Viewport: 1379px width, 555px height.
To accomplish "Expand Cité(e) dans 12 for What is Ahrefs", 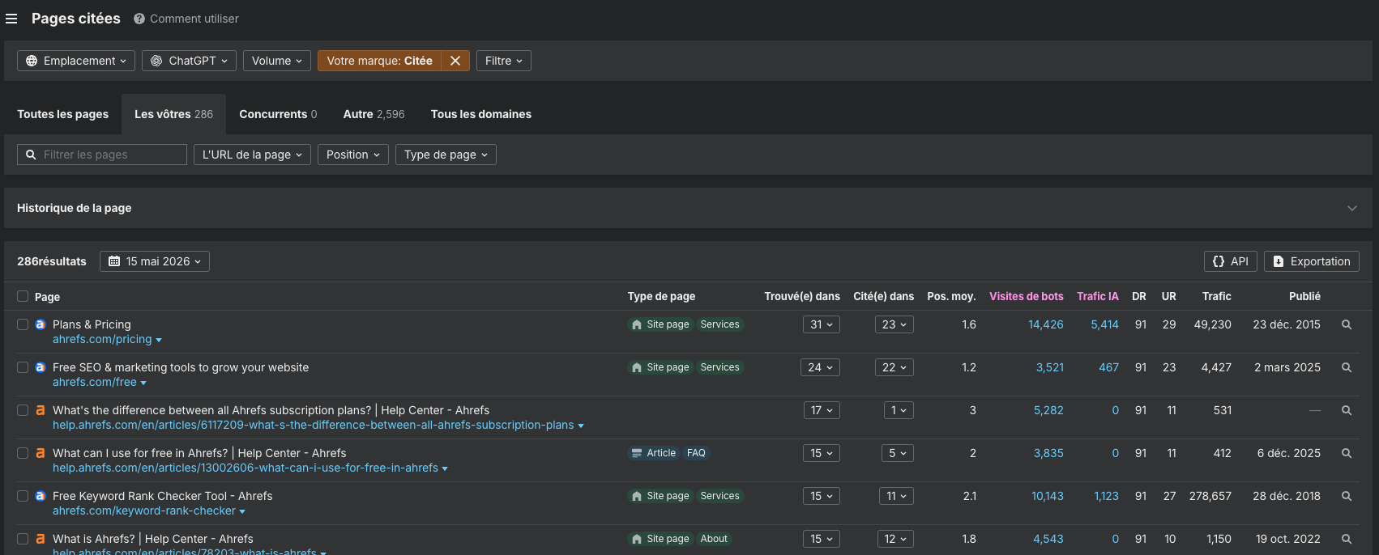I will [x=895, y=539].
